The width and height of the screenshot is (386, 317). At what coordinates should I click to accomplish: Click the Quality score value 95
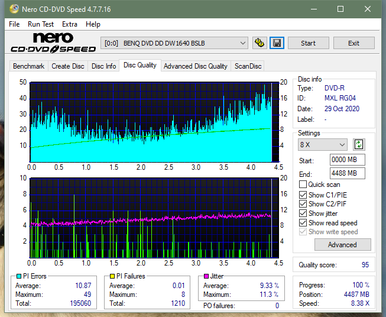point(365,265)
